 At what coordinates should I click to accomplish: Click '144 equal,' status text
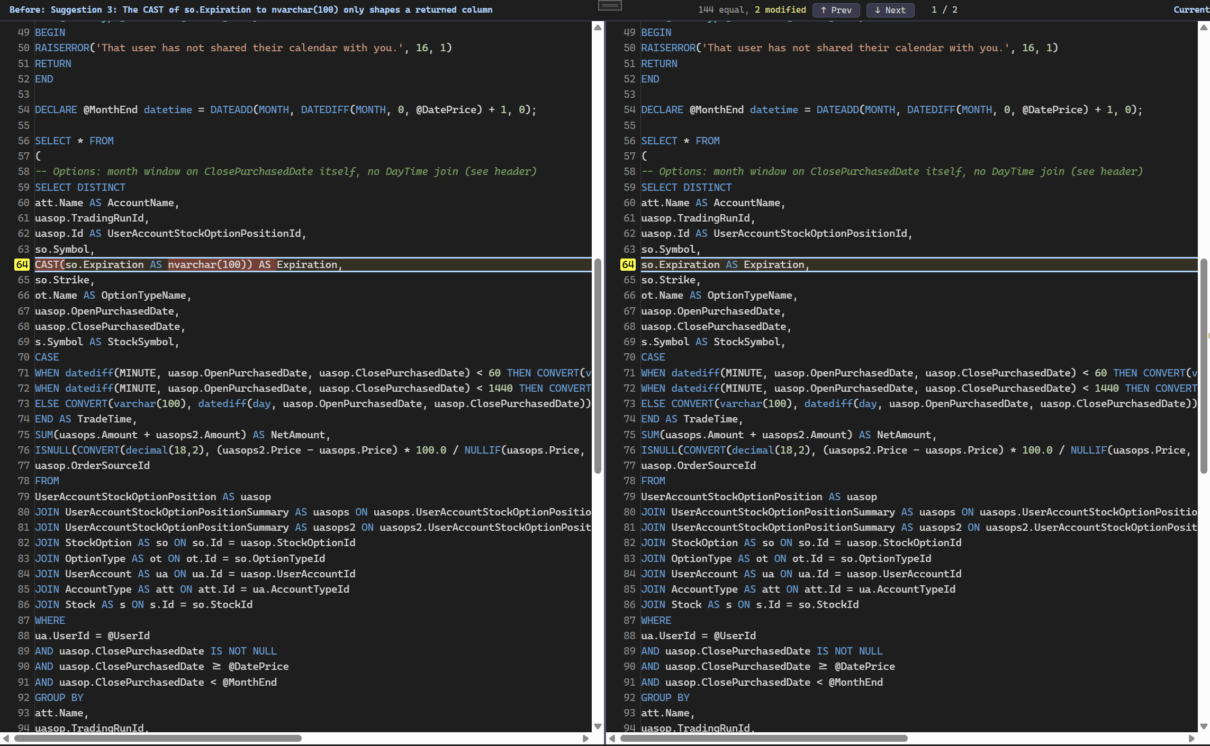click(723, 10)
